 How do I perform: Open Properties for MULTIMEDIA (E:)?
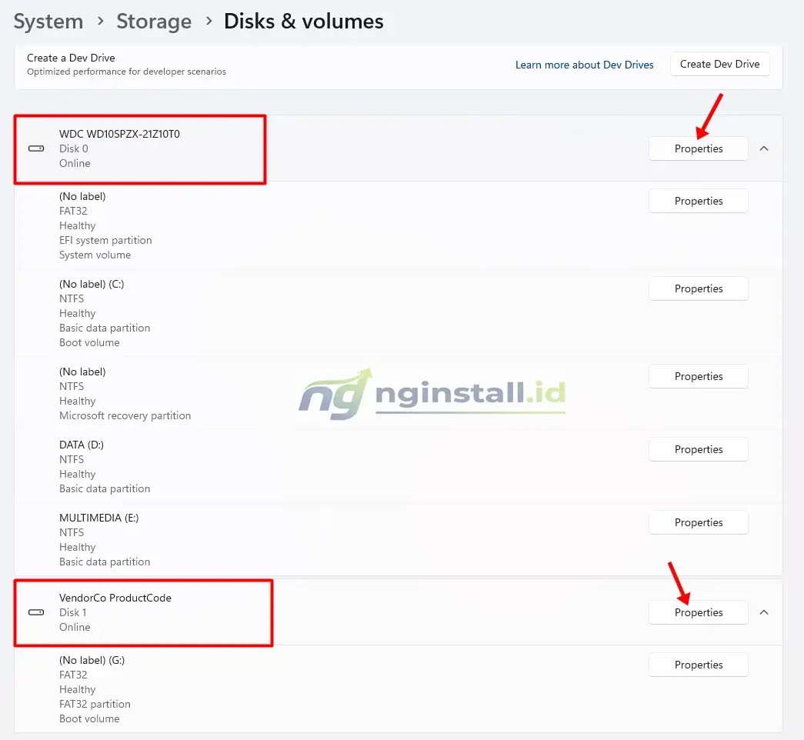tap(699, 522)
